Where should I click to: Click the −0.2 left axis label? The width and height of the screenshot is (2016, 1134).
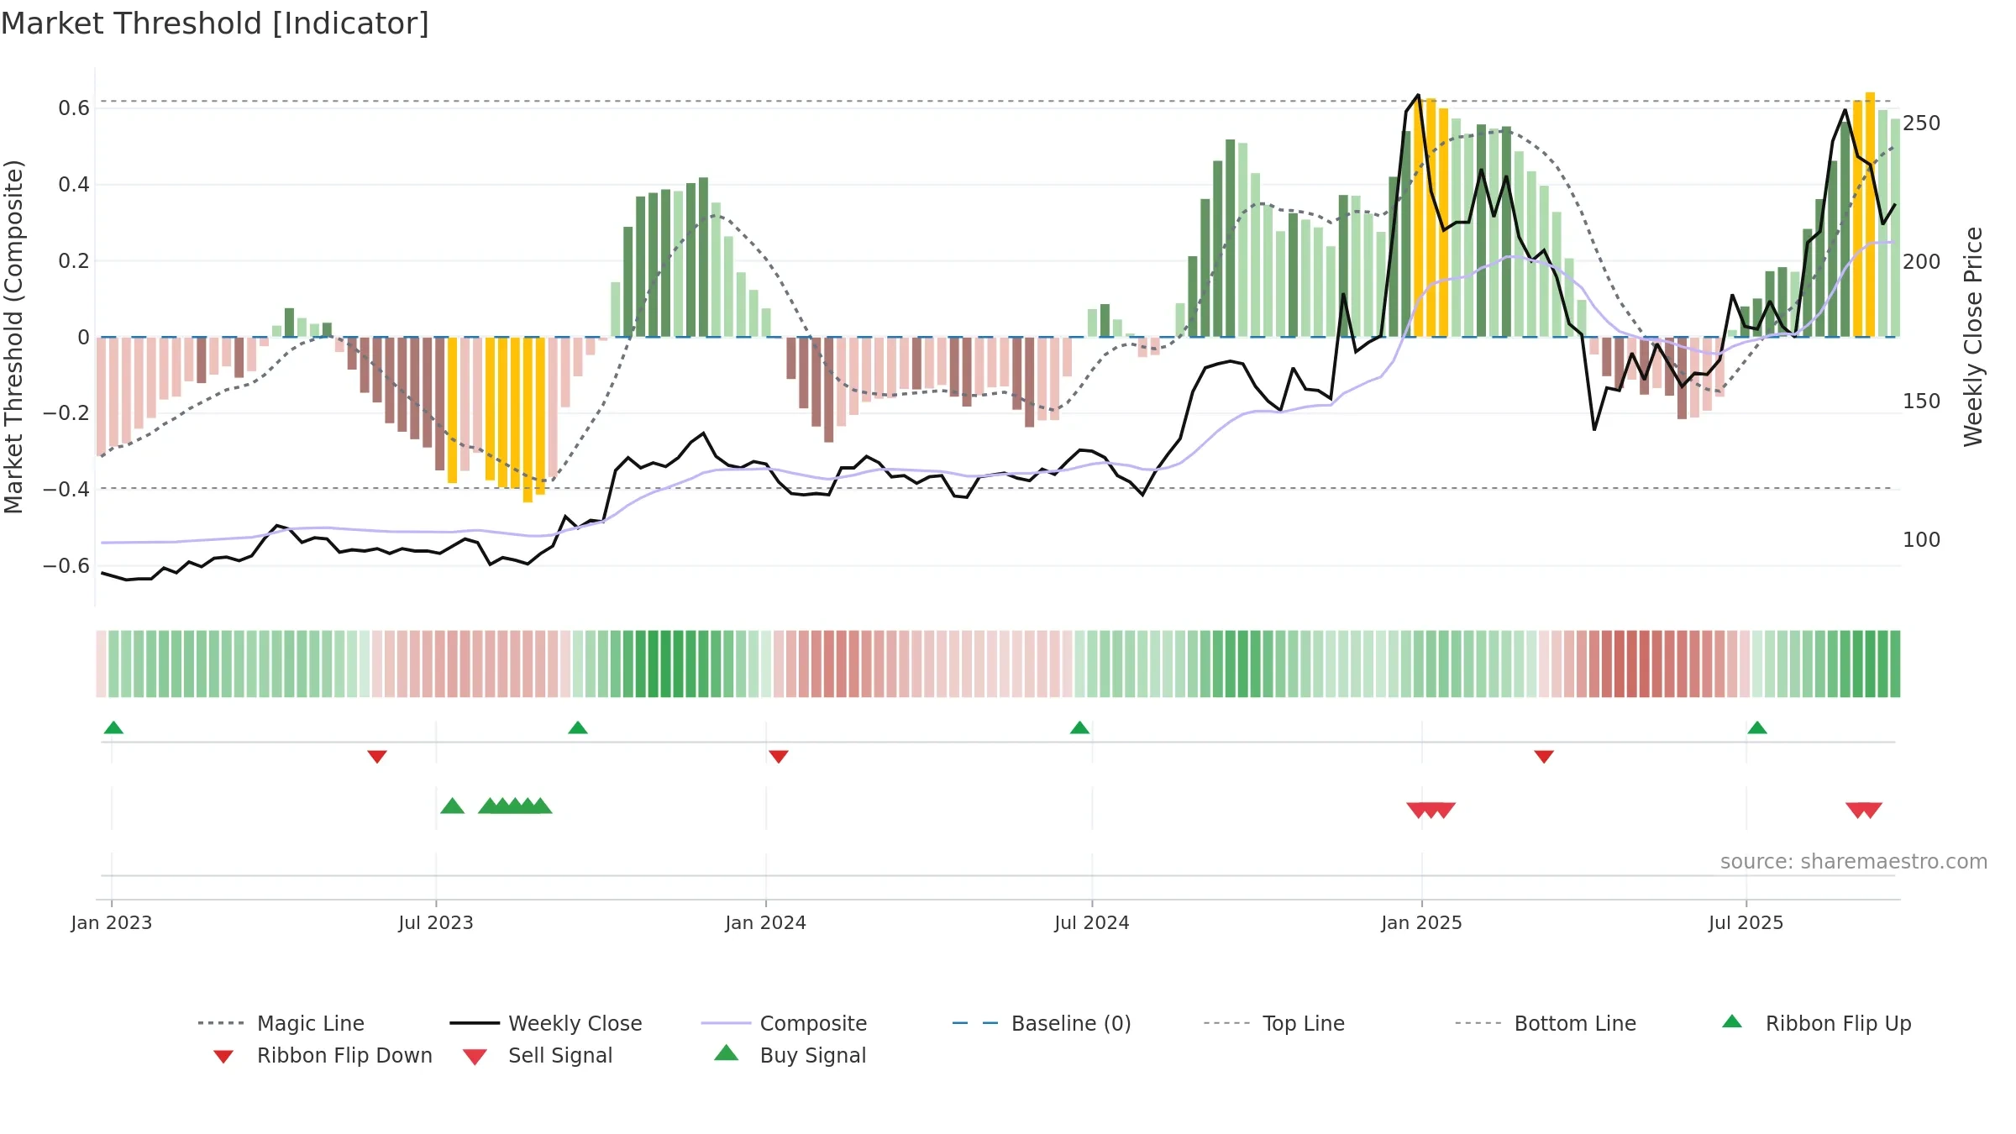coord(66,413)
